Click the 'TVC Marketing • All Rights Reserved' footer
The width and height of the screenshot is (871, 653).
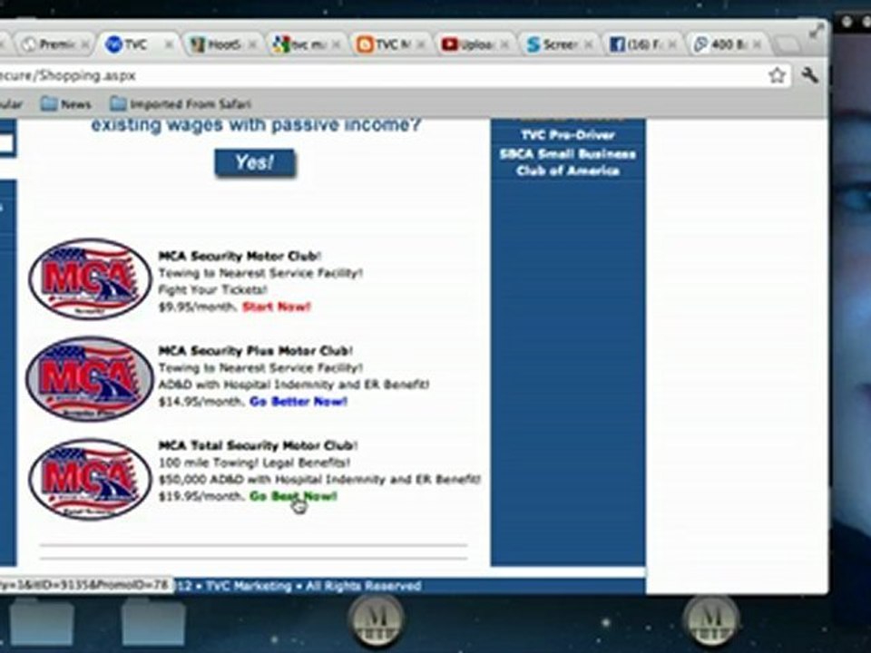pyautogui.click(x=314, y=586)
